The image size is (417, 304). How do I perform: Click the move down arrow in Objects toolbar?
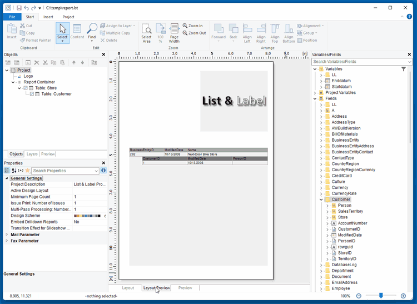tap(83, 63)
